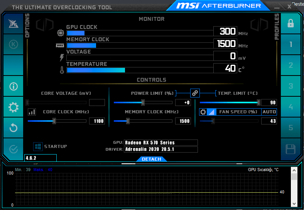Open settings with the gear icon

(13, 107)
